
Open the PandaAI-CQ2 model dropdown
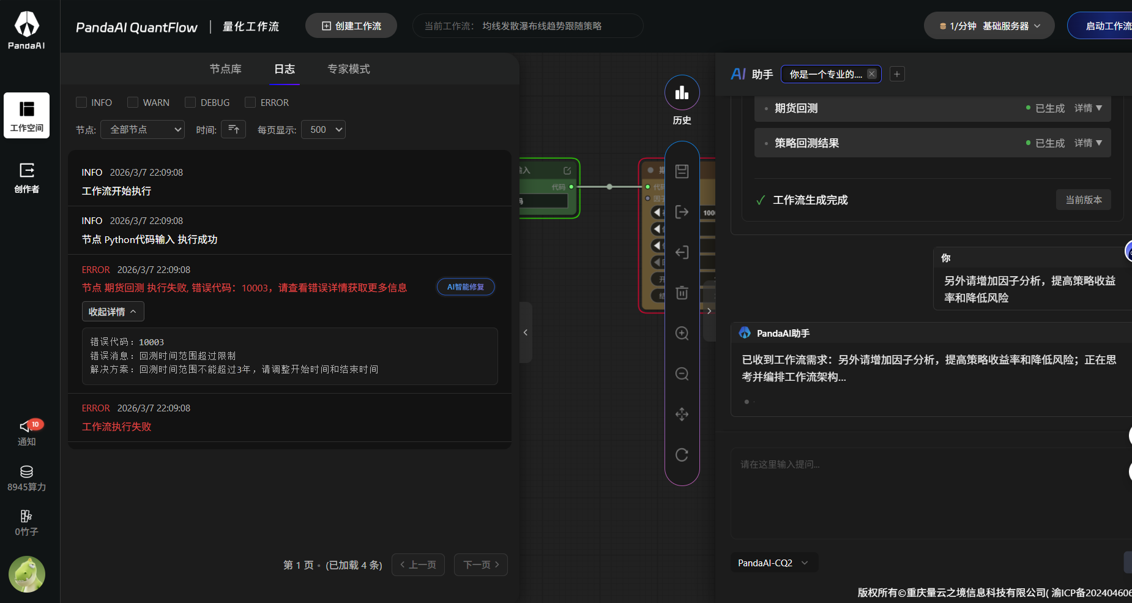pyautogui.click(x=774, y=563)
